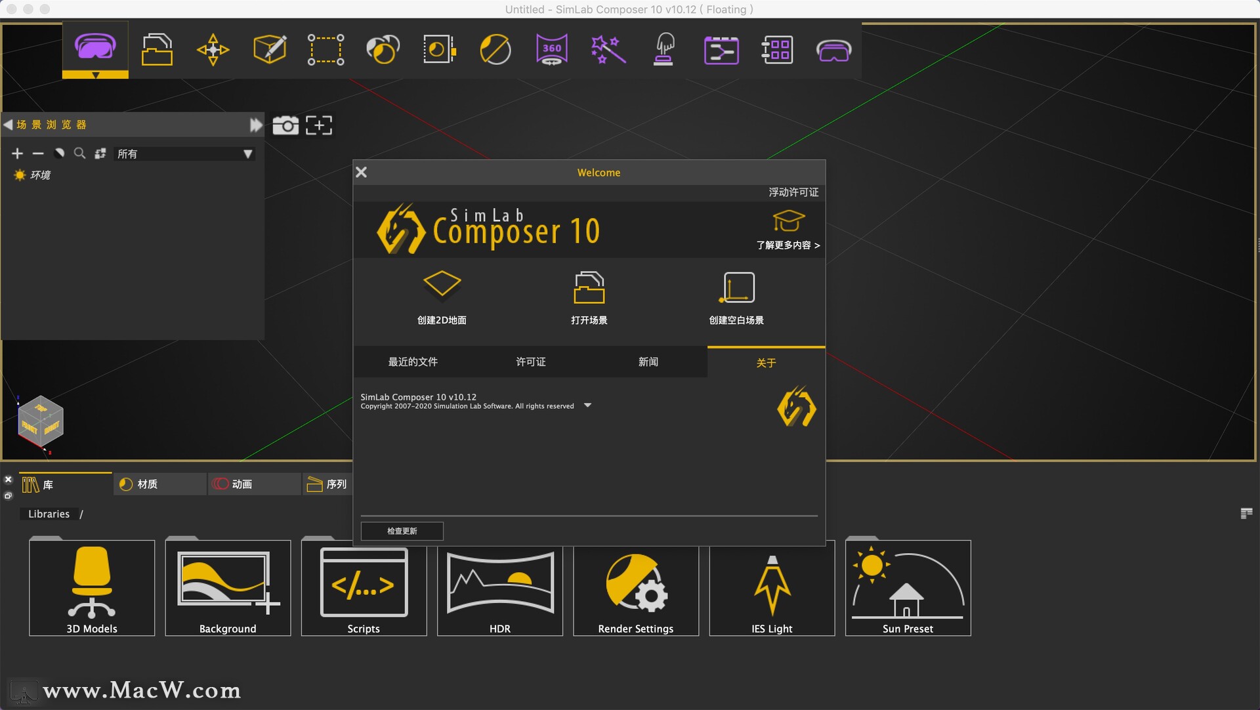
Task: Click the minus icon in scene browser
Action: 38,154
